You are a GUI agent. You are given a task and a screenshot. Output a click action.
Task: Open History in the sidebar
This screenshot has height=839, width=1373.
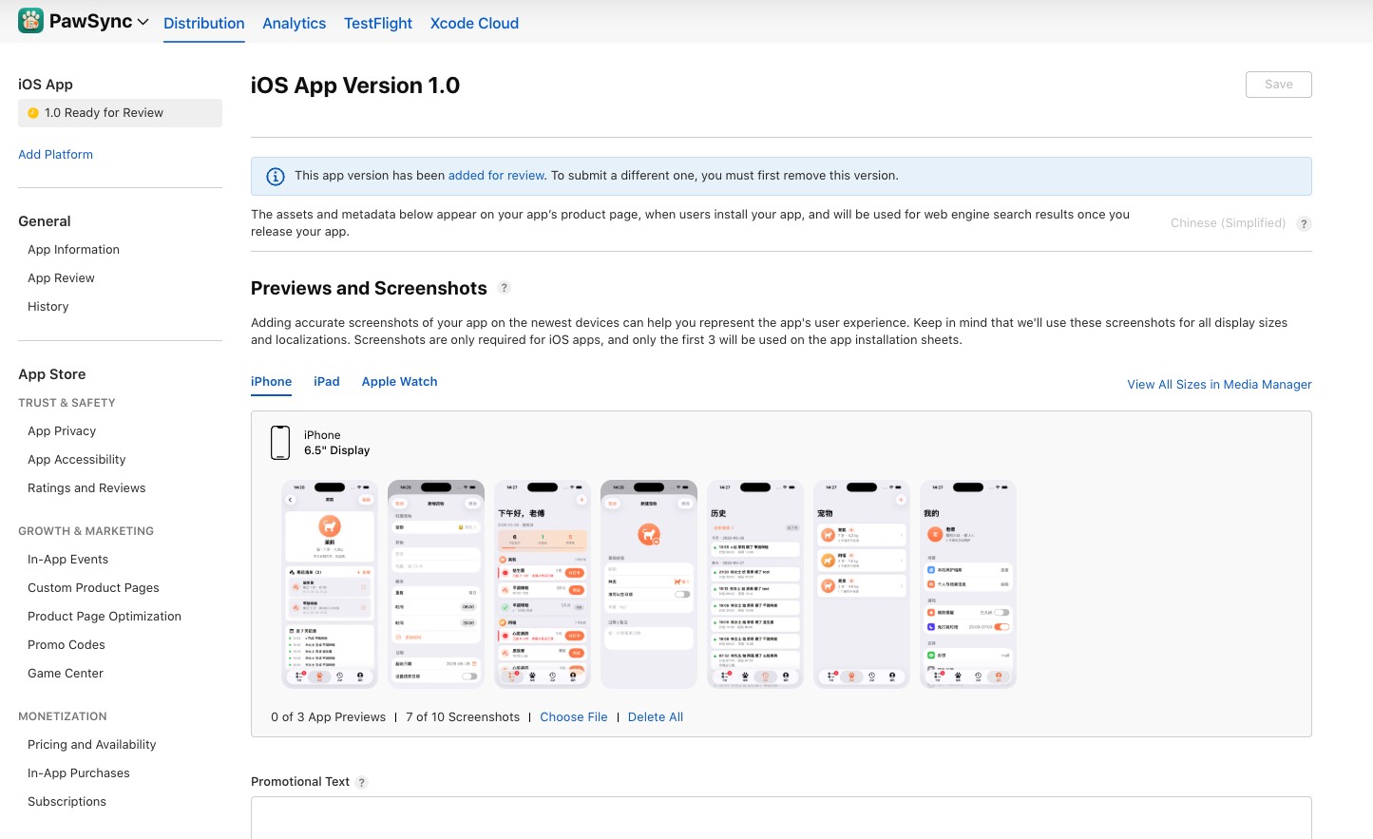pos(48,307)
